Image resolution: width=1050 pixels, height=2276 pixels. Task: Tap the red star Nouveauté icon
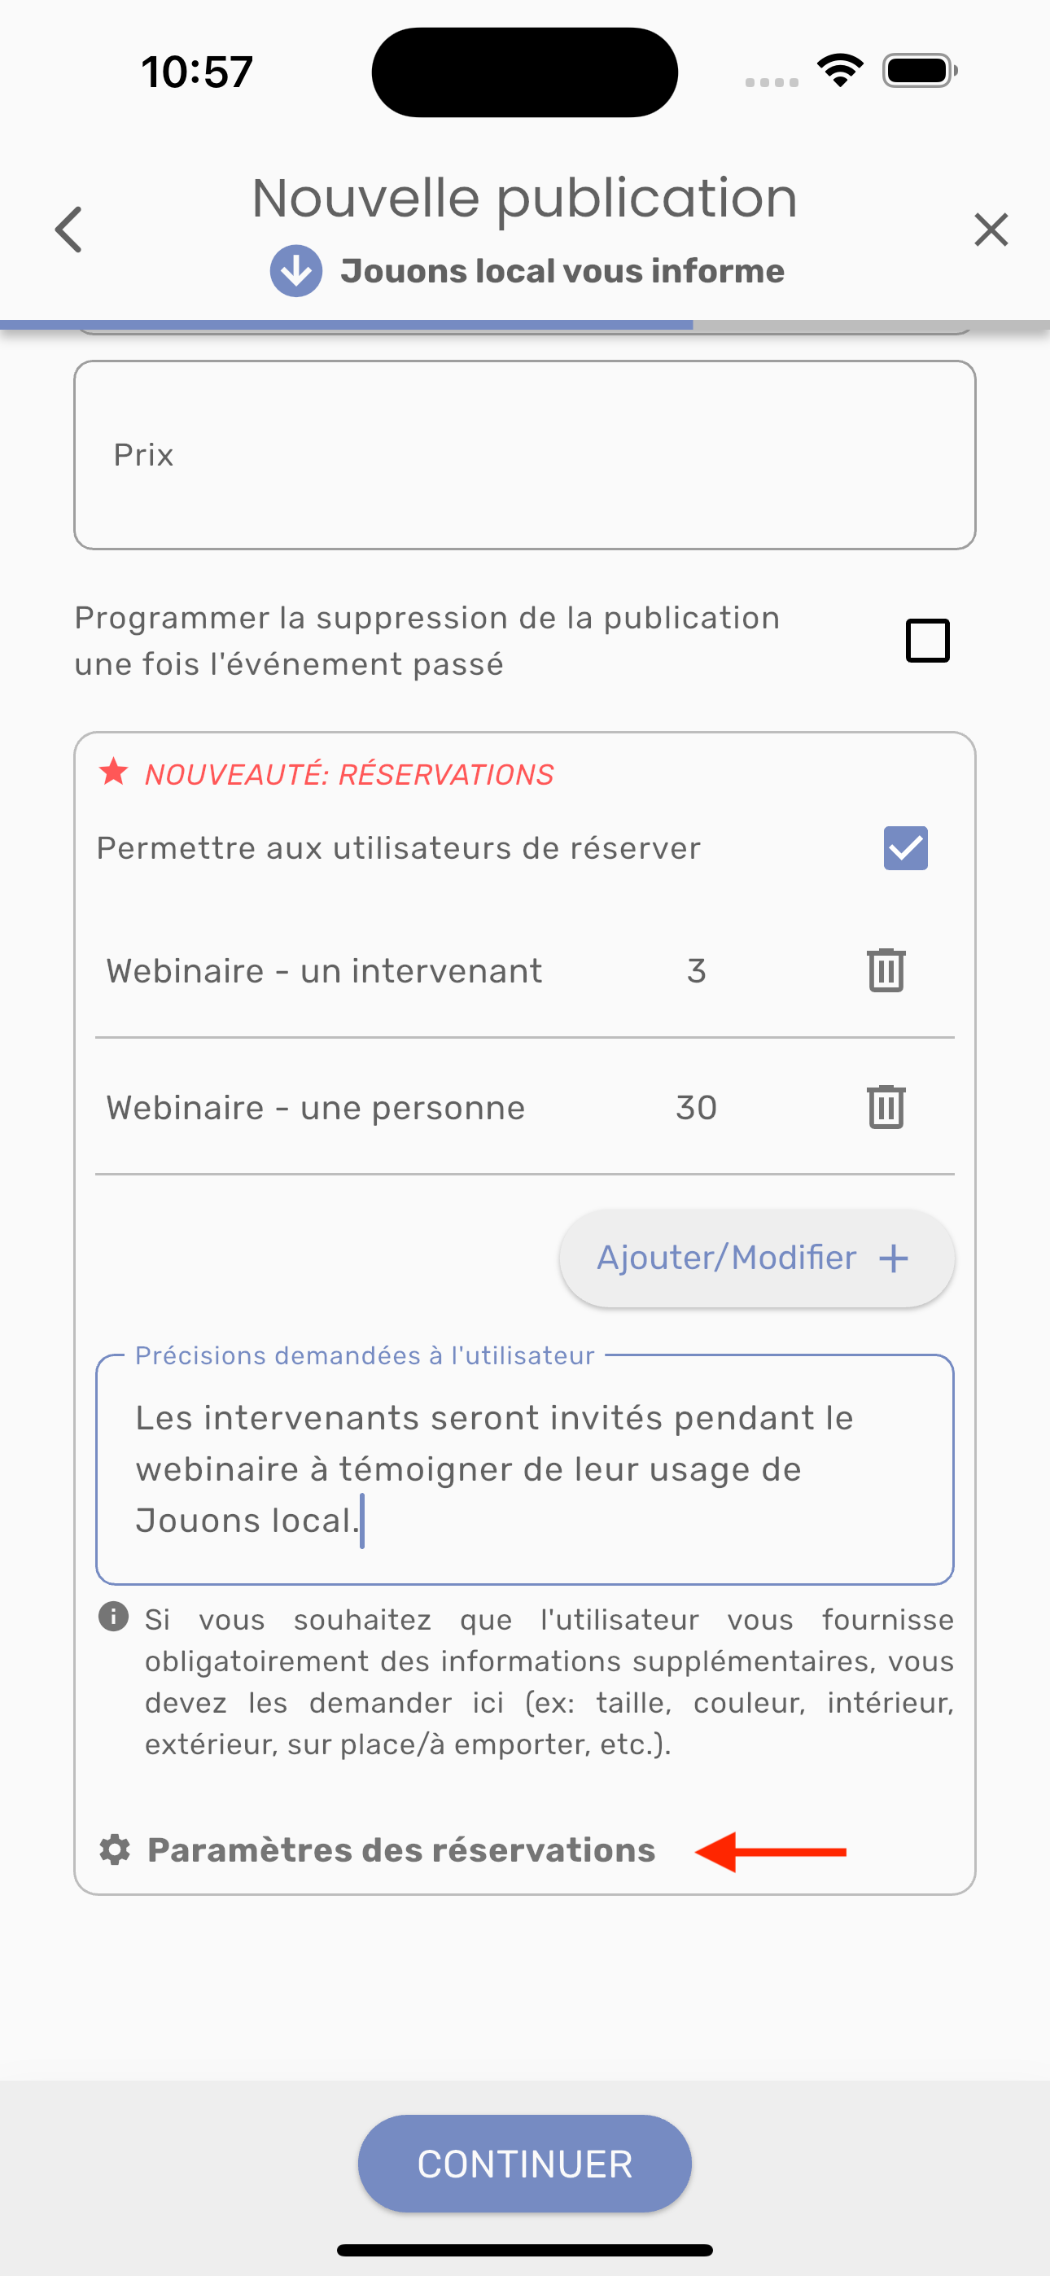click(x=114, y=773)
